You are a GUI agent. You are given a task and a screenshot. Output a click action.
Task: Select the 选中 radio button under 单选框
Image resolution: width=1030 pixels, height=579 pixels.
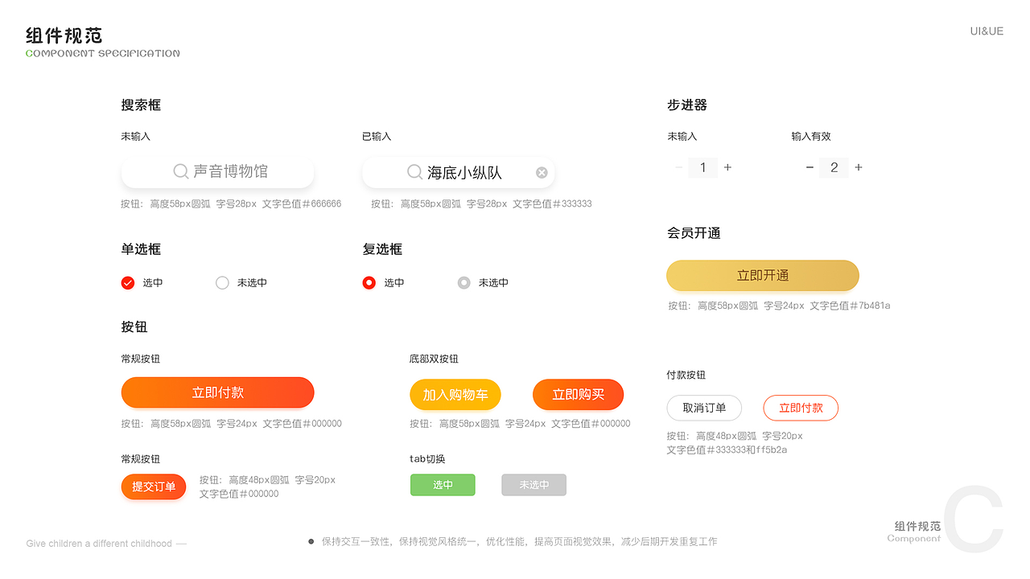pos(127,282)
